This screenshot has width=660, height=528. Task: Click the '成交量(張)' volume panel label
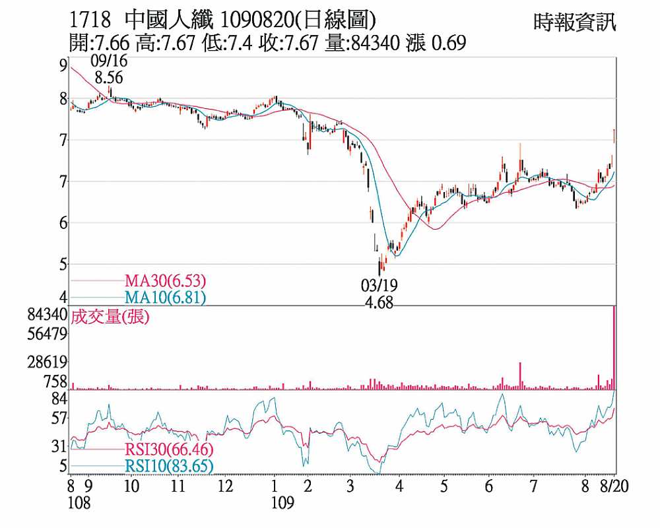pos(110,317)
